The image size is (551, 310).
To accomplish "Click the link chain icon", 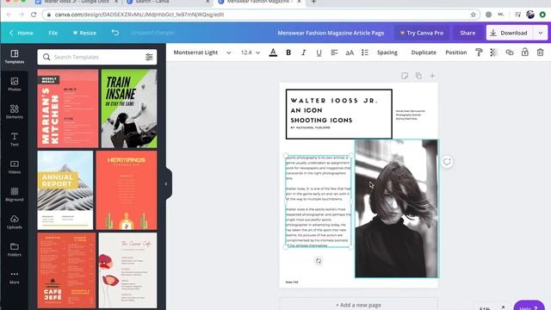I will [510, 53].
